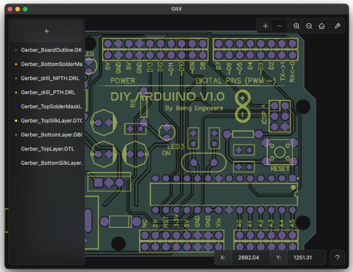Click green color dot of drill_PTH layer

coord(16,92)
